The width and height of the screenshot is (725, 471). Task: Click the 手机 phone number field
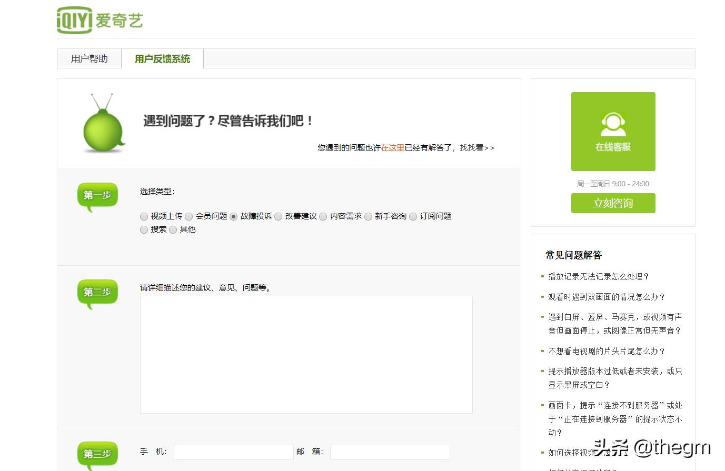pyautogui.click(x=233, y=452)
